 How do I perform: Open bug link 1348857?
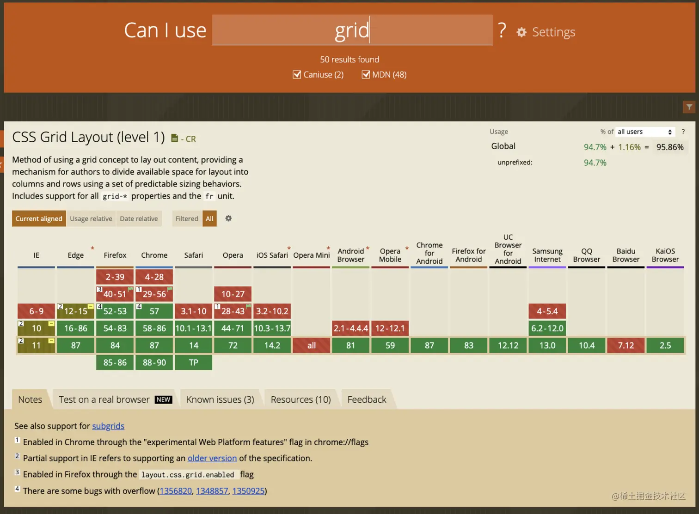[212, 490]
